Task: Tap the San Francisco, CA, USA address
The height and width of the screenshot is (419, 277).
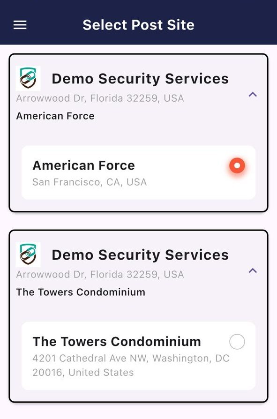Action: coord(90,182)
